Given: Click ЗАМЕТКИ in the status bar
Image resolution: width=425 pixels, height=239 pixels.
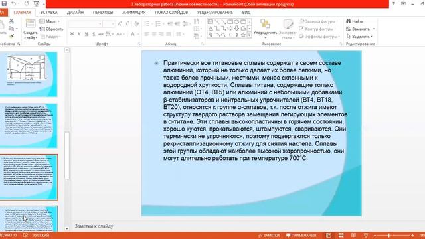Looking at the screenshot, I should (269, 236).
